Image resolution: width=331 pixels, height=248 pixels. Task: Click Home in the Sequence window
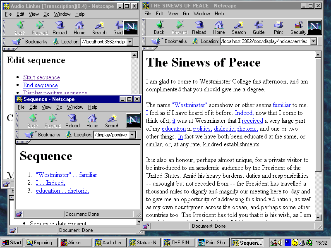pyautogui.click(x=92, y=121)
